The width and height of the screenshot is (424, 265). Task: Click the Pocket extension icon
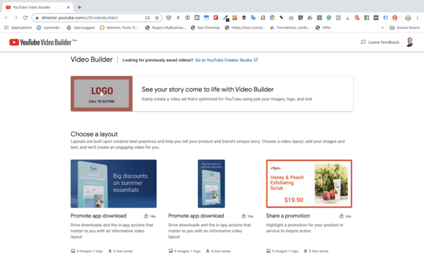tap(169, 18)
